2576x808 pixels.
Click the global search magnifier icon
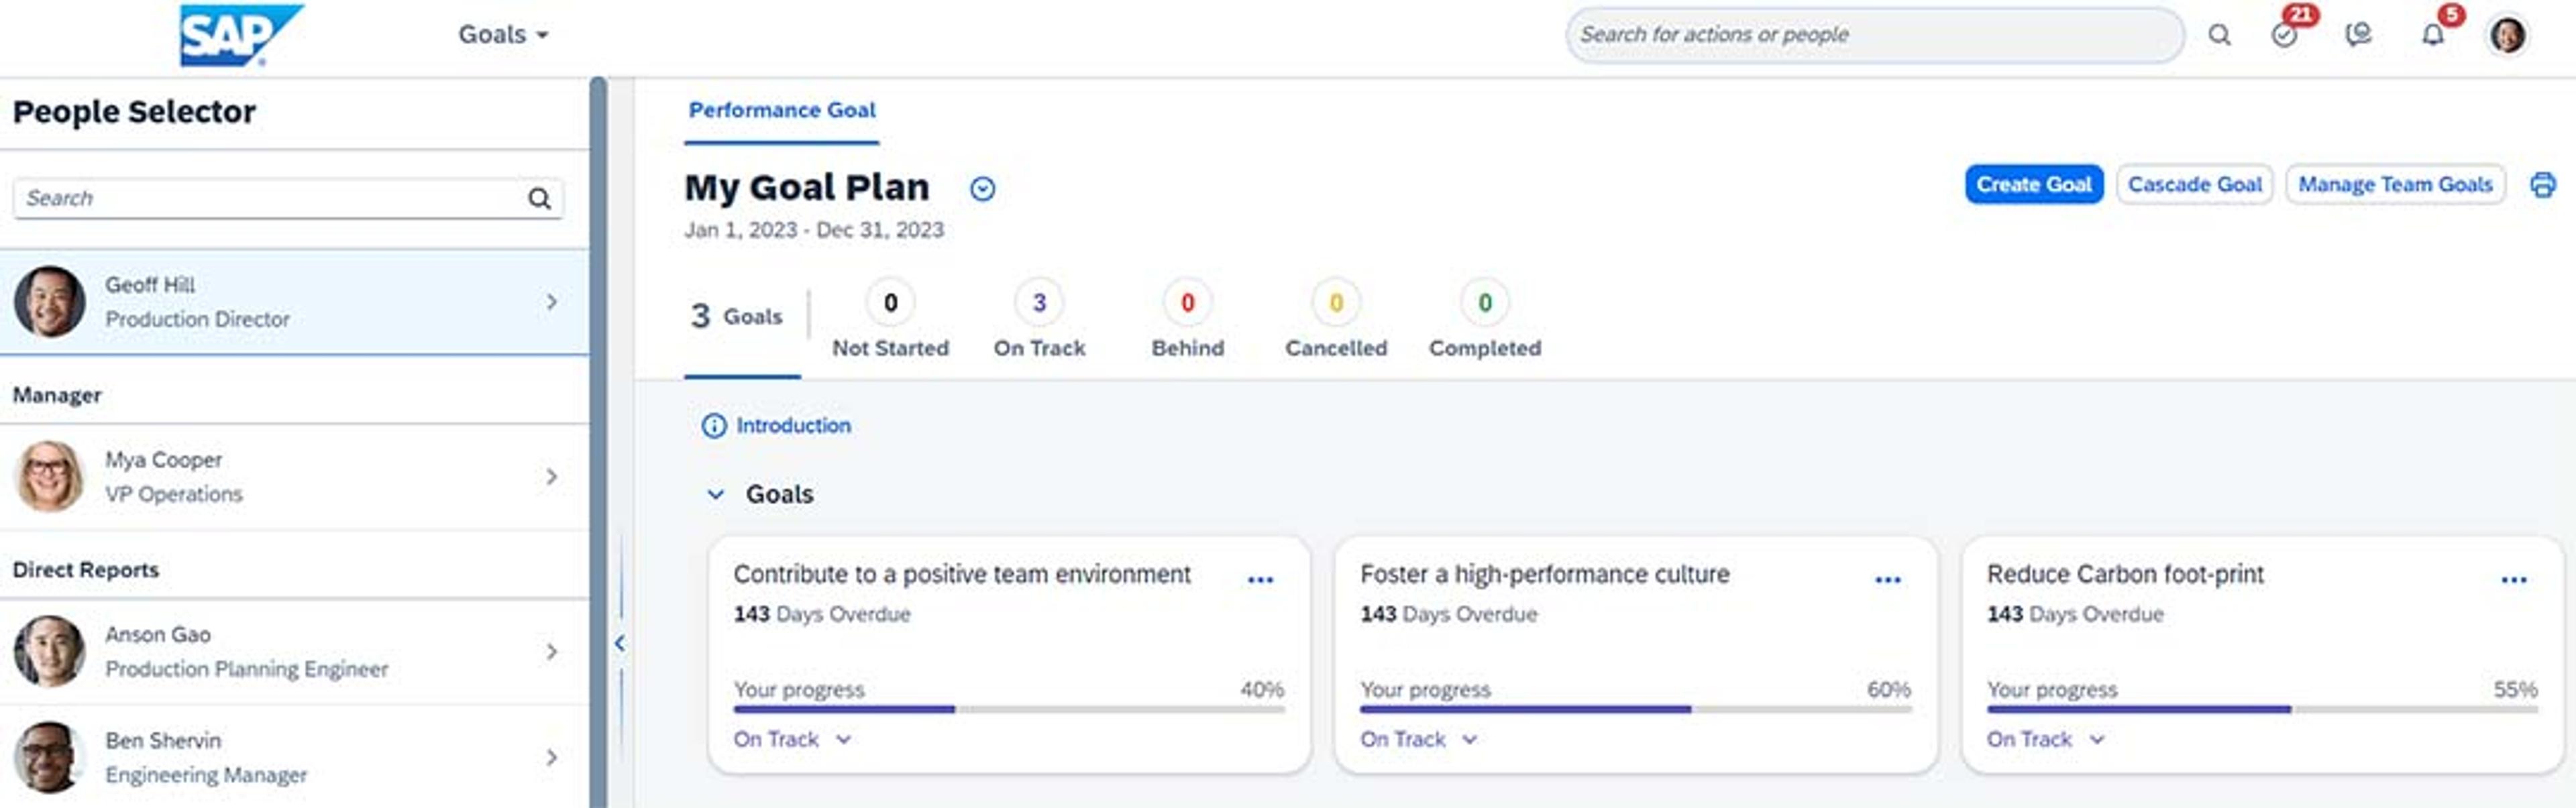coord(2219,35)
